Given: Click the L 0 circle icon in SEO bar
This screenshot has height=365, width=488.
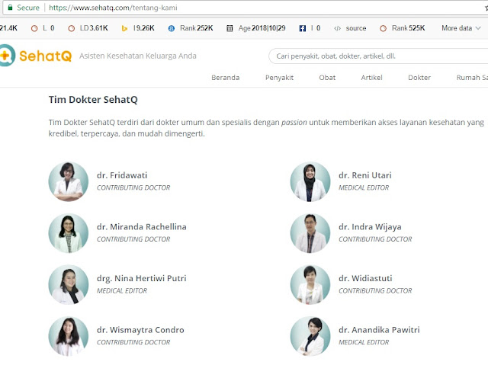Looking at the screenshot, I should (34, 28).
